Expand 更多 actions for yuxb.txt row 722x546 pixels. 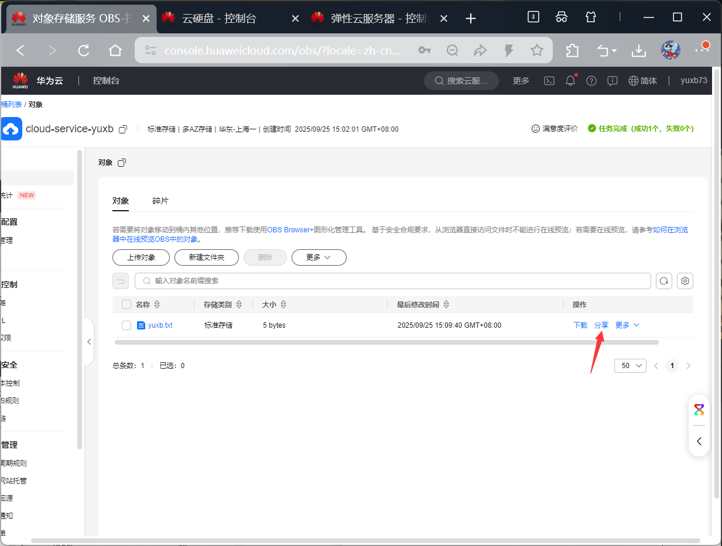pos(627,325)
